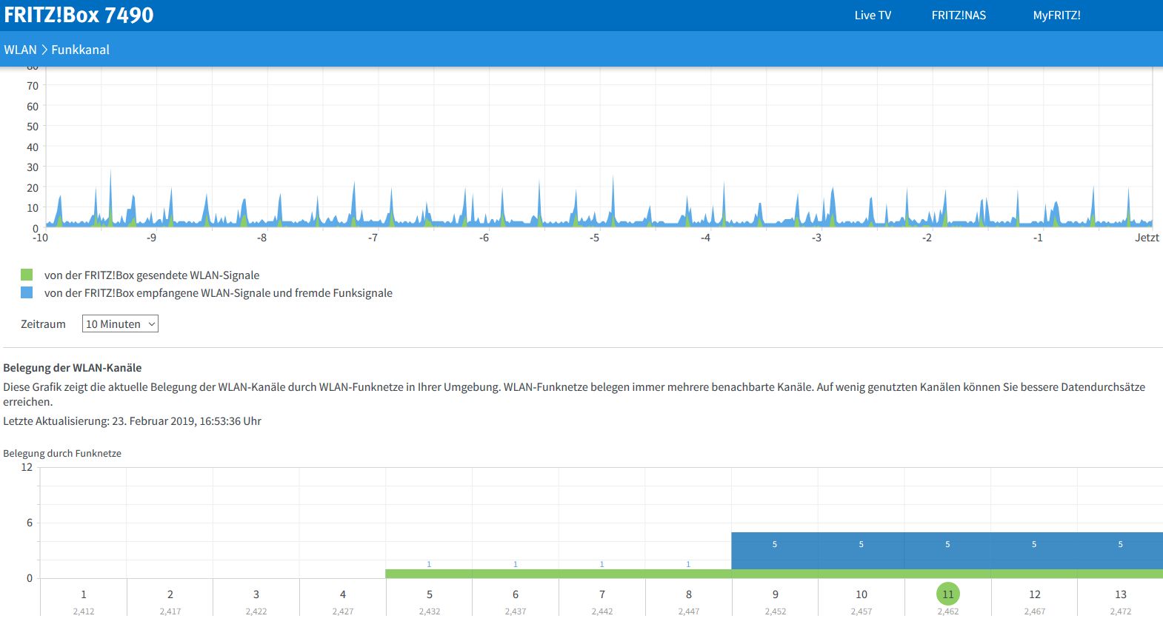Click the 'Letzte Aktualisierung' timestamp text
This screenshot has height=627, width=1163.
click(x=132, y=421)
